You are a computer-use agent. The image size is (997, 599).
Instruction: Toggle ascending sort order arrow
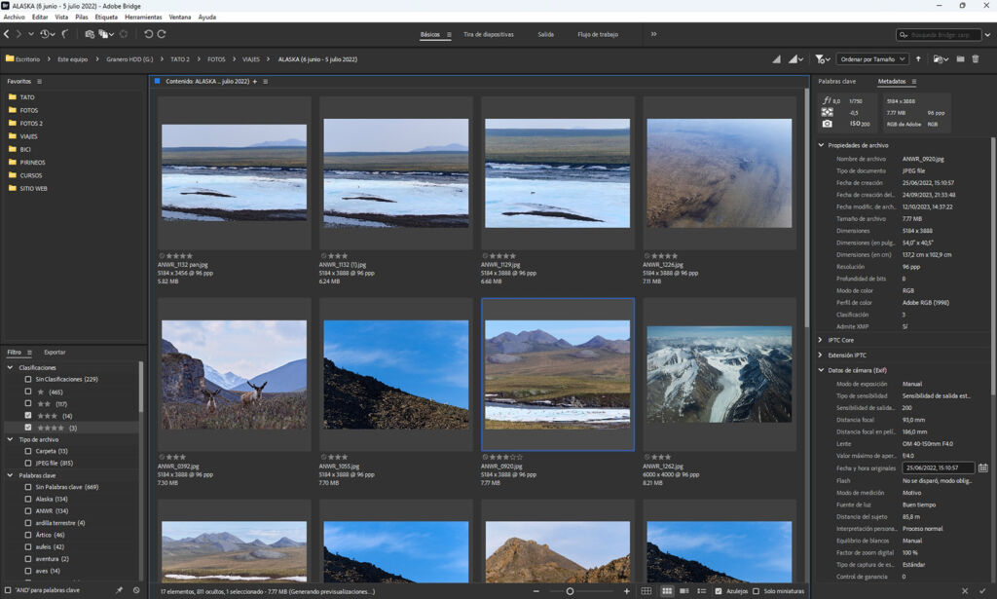(x=918, y=59)
